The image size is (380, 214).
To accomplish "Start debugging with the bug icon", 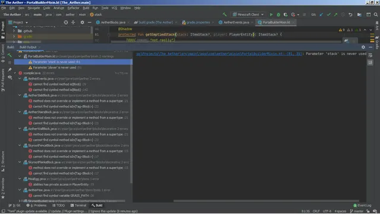I will coord(278,14).
